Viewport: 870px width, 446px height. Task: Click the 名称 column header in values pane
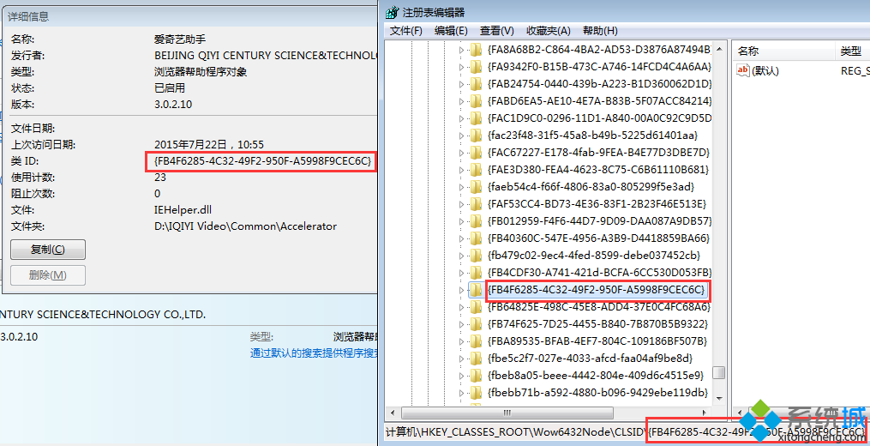pyautogui.click(x=784, y=51)
